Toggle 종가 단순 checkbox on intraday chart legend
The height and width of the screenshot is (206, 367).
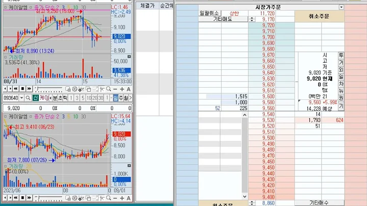coord(31,8)
